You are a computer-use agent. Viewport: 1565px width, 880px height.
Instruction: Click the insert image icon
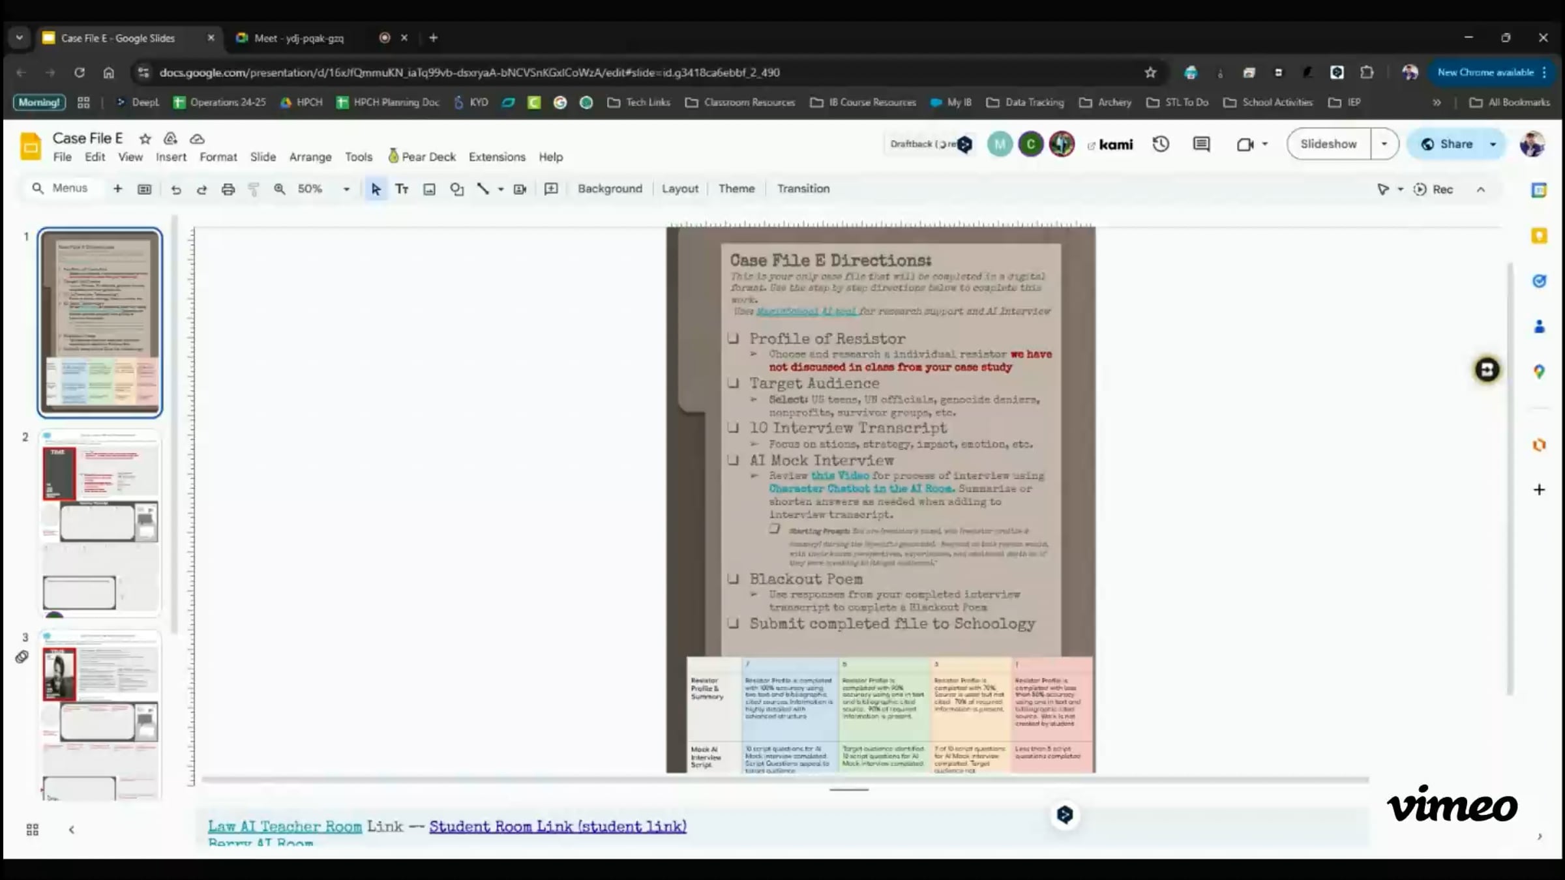tap(429, 189)
